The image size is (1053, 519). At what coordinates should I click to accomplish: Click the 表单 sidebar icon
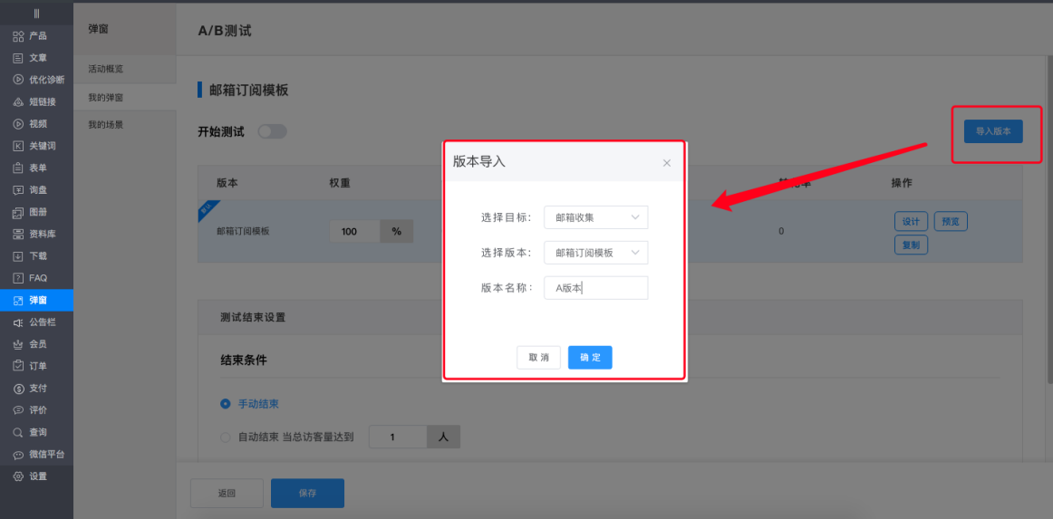coord(19,168)
